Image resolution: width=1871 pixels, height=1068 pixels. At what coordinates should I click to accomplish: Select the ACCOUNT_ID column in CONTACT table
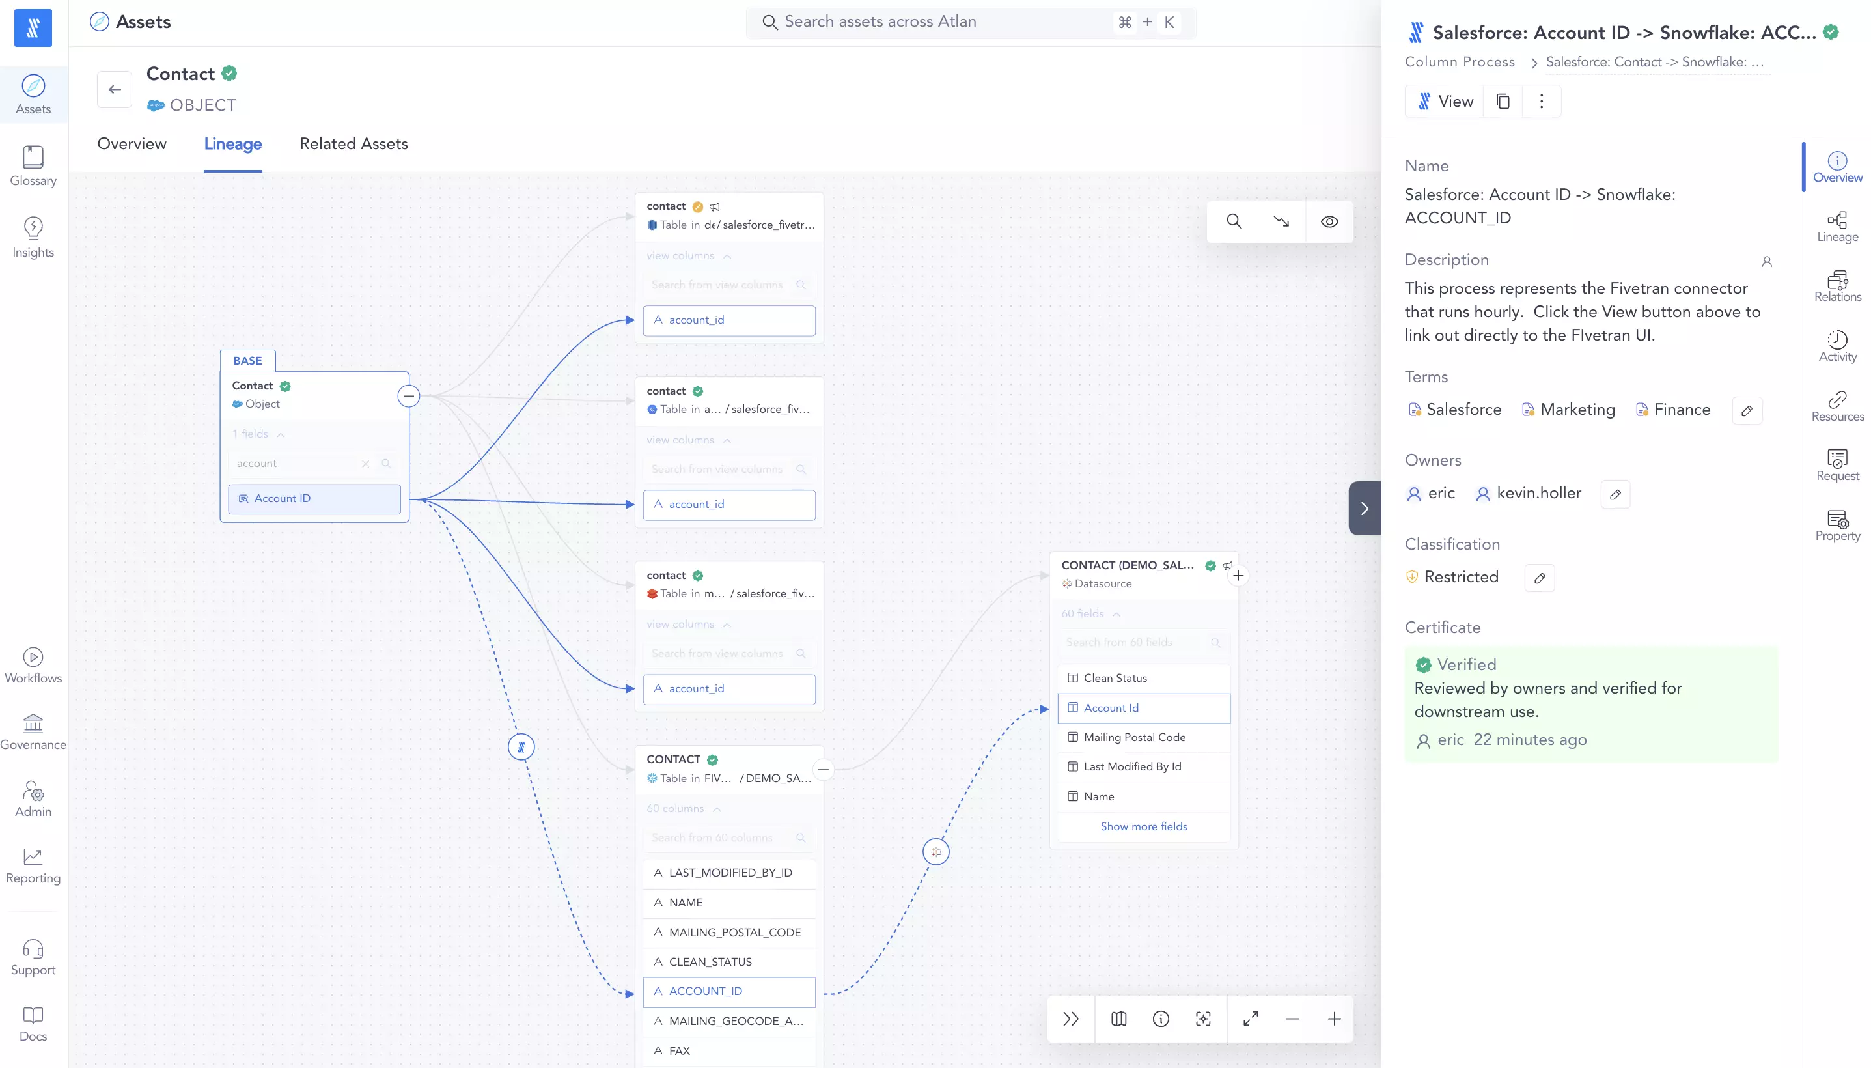(728, 992)
